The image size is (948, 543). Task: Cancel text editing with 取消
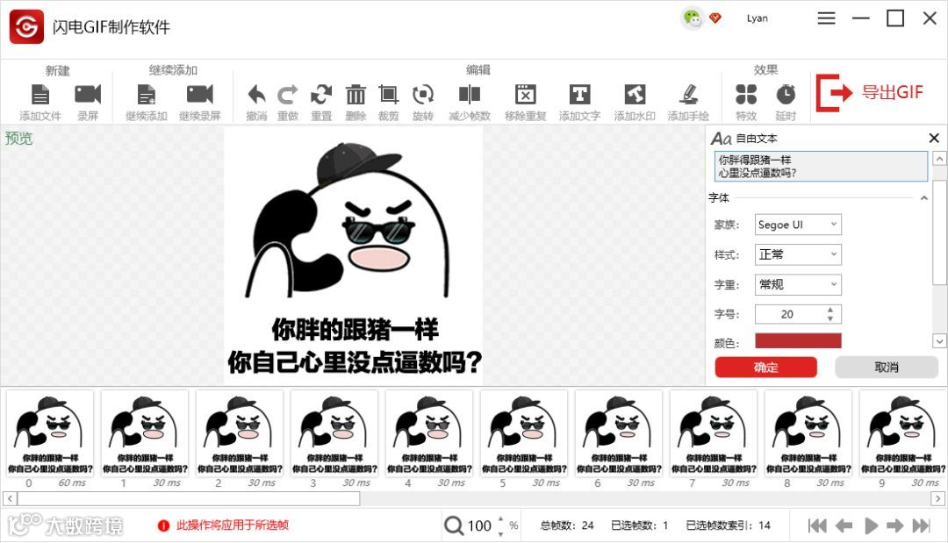tap(887, 368)
